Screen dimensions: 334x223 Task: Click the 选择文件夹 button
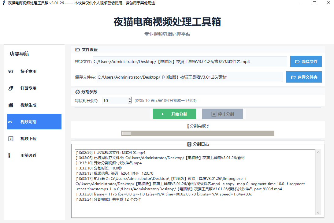click(x=304, y=77)
